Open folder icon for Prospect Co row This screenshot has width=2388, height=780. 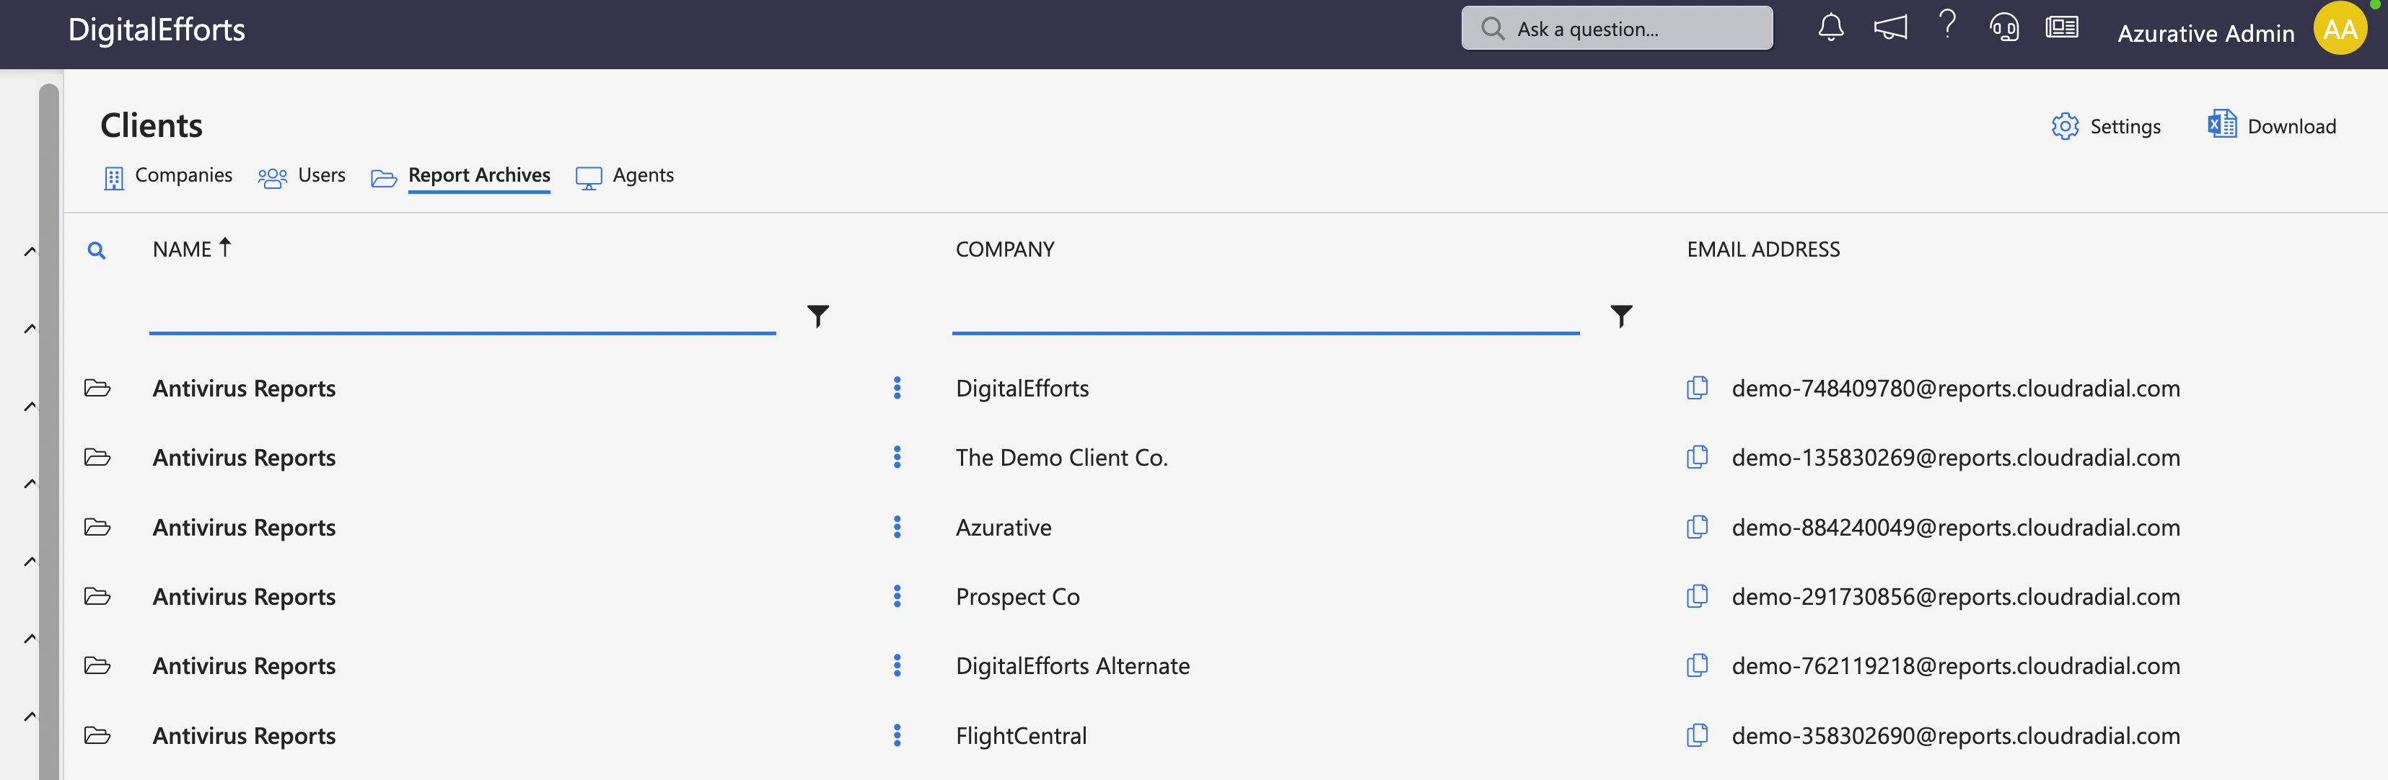[x=97, y=597]
